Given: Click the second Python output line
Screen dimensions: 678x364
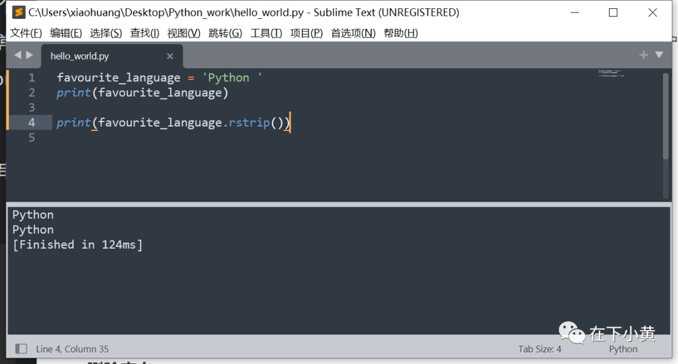Looking at the screenshot, I should (33, 230).
